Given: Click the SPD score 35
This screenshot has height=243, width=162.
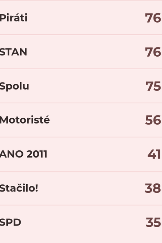Looking at the screenshot, I should tap(153, 222).
